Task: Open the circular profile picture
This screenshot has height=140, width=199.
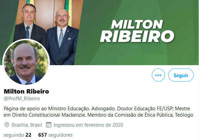Action: 26,62
